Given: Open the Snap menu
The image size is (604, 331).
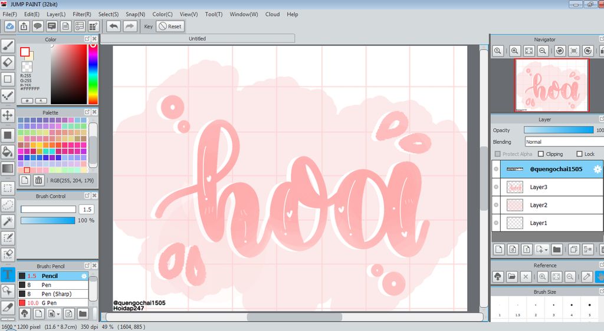Looking at the screenshot, I should point(135,14).
